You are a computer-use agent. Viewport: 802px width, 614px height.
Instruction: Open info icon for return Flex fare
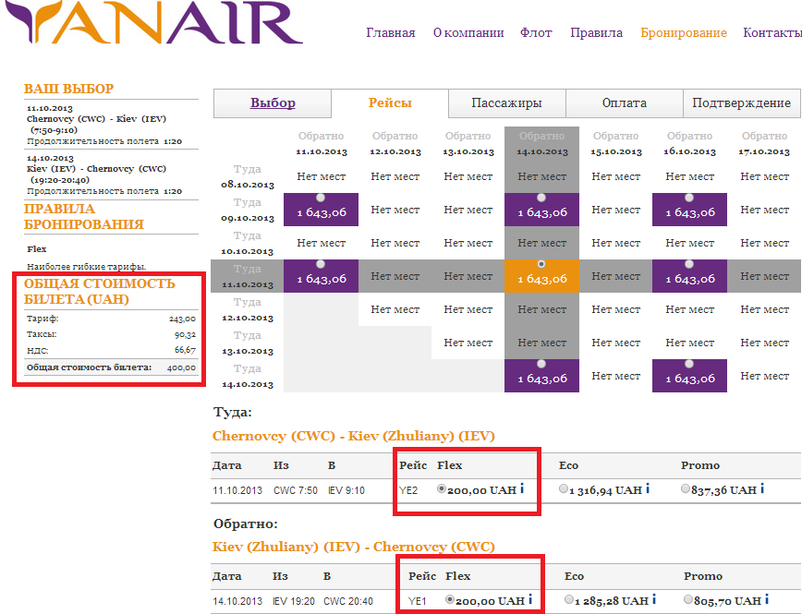tap(530, 599)
